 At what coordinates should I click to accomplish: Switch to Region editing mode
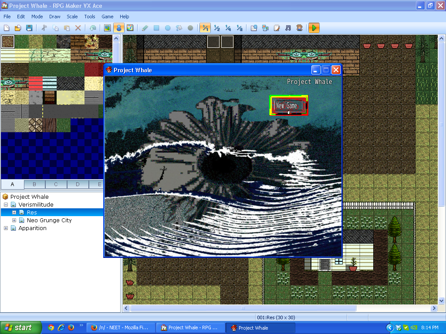pyautogui.click(x=130, y=28)
